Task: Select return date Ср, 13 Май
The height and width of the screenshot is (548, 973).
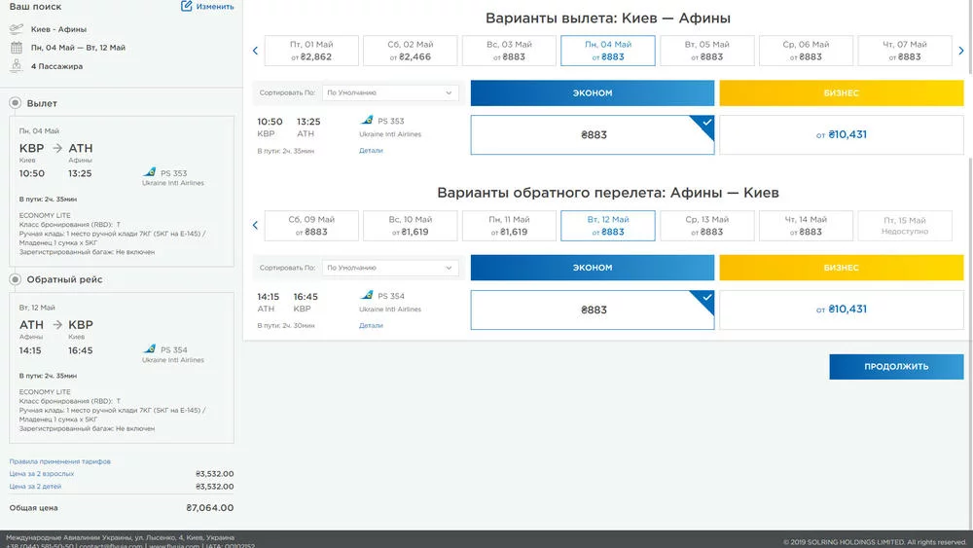Action: tap(706, 225)
